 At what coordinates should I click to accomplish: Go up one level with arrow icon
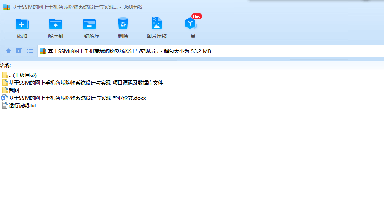[8, 51]
